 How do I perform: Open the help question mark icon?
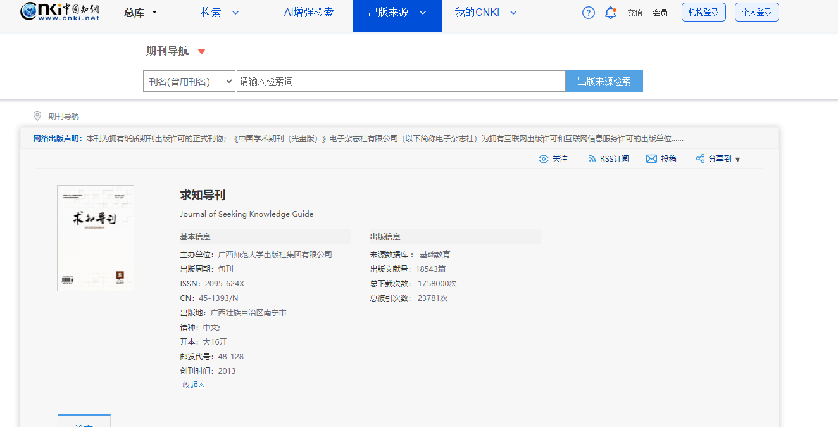(x=589, y=13)
